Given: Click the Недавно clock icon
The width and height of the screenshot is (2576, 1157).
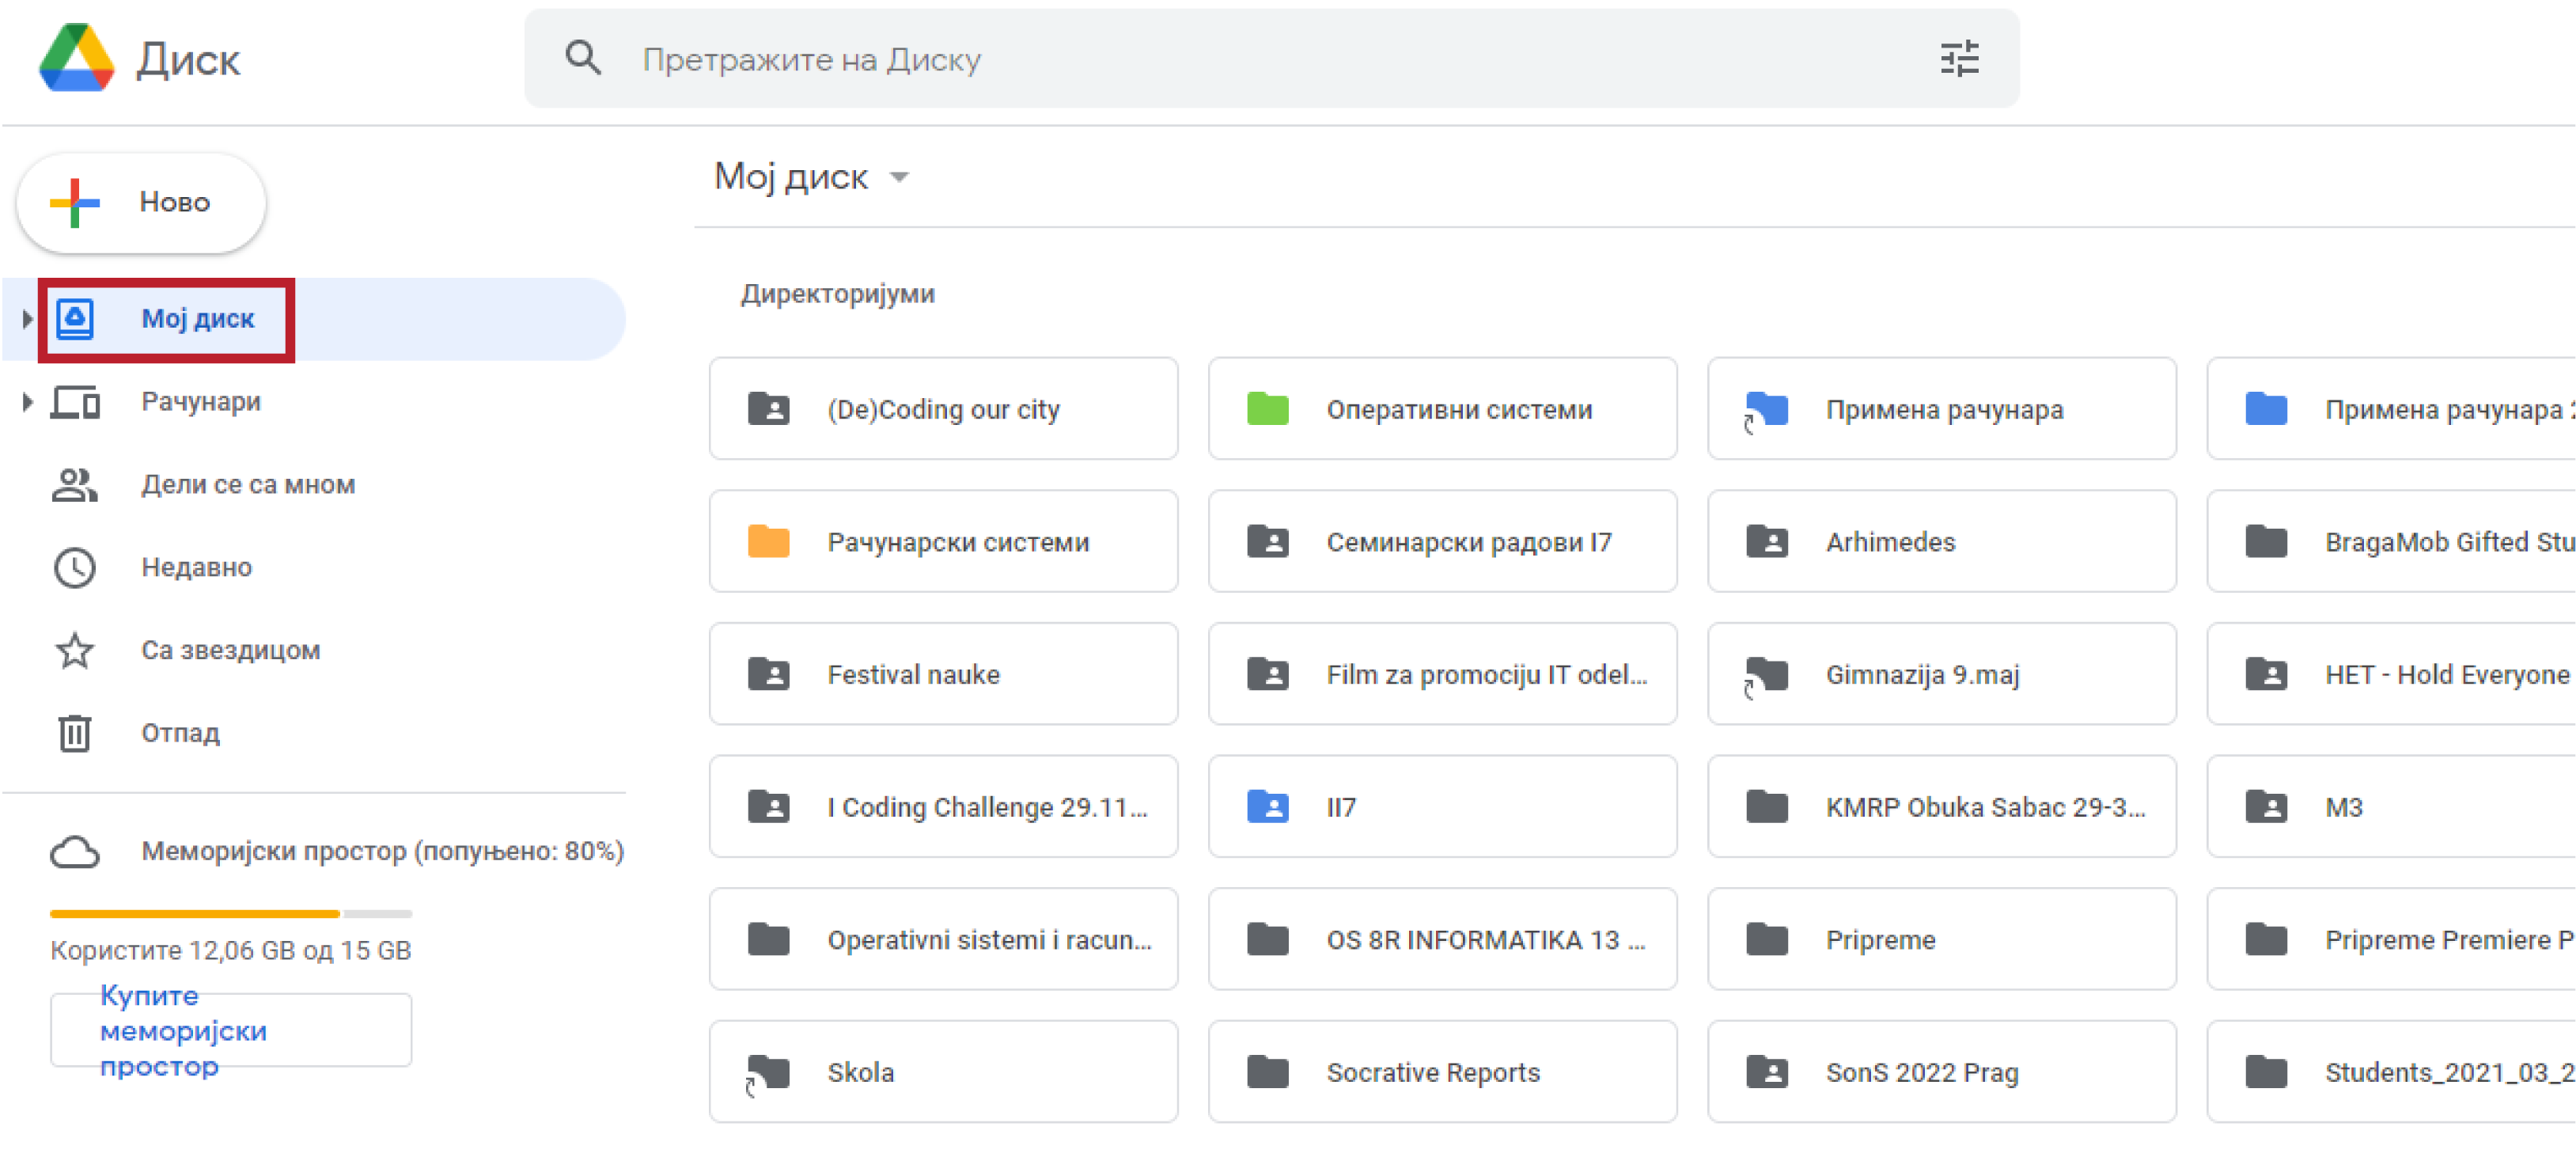Looking at the screenshot, I should pyautogui.click(x=75, y=568).
